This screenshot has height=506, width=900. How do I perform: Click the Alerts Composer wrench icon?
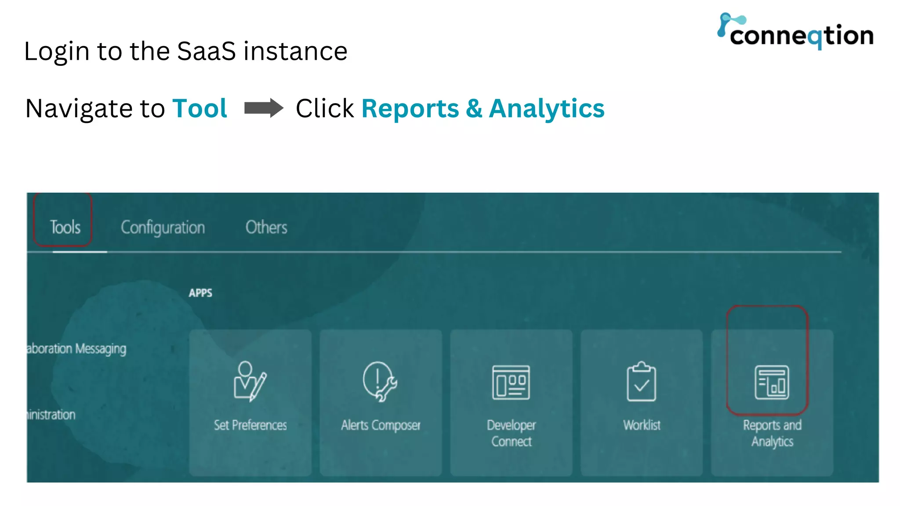coord(380,381)
